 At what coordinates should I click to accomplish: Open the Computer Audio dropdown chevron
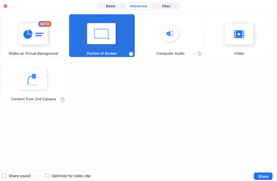pos(195,54)
